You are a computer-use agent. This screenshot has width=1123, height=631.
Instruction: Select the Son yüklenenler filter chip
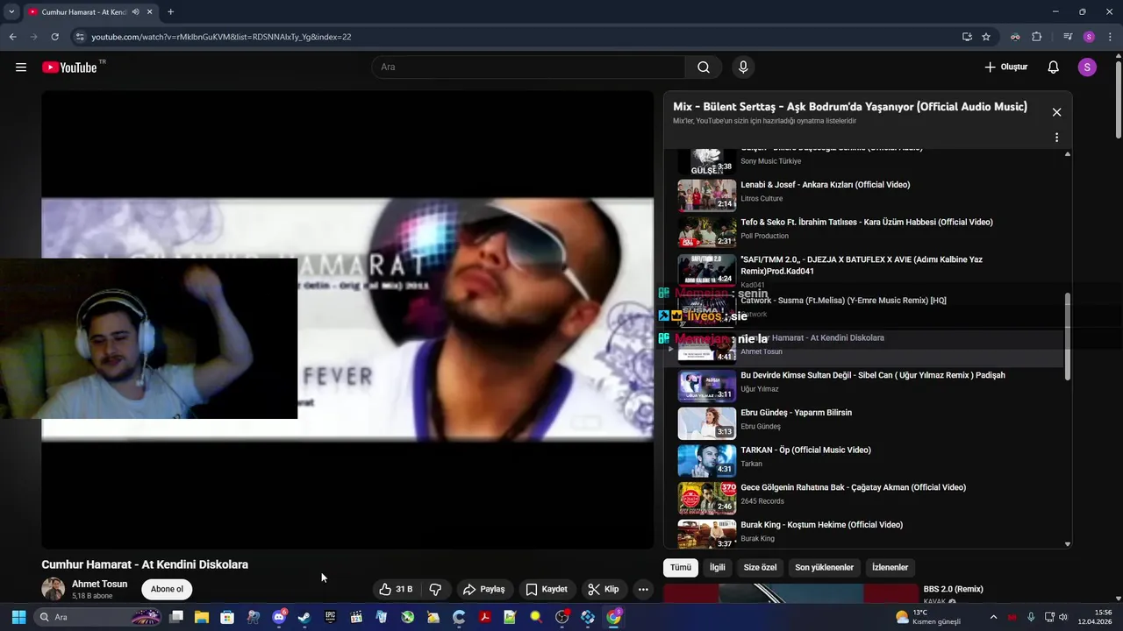pos(825,568)
